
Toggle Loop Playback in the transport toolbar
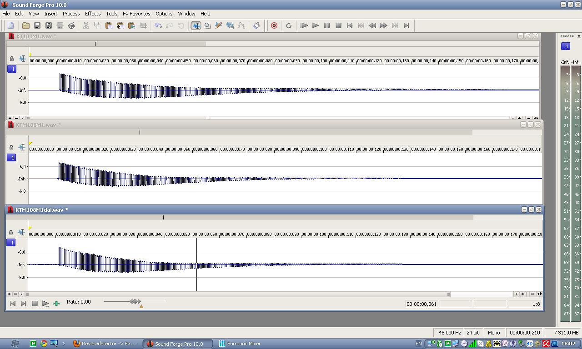coord(289,25)
